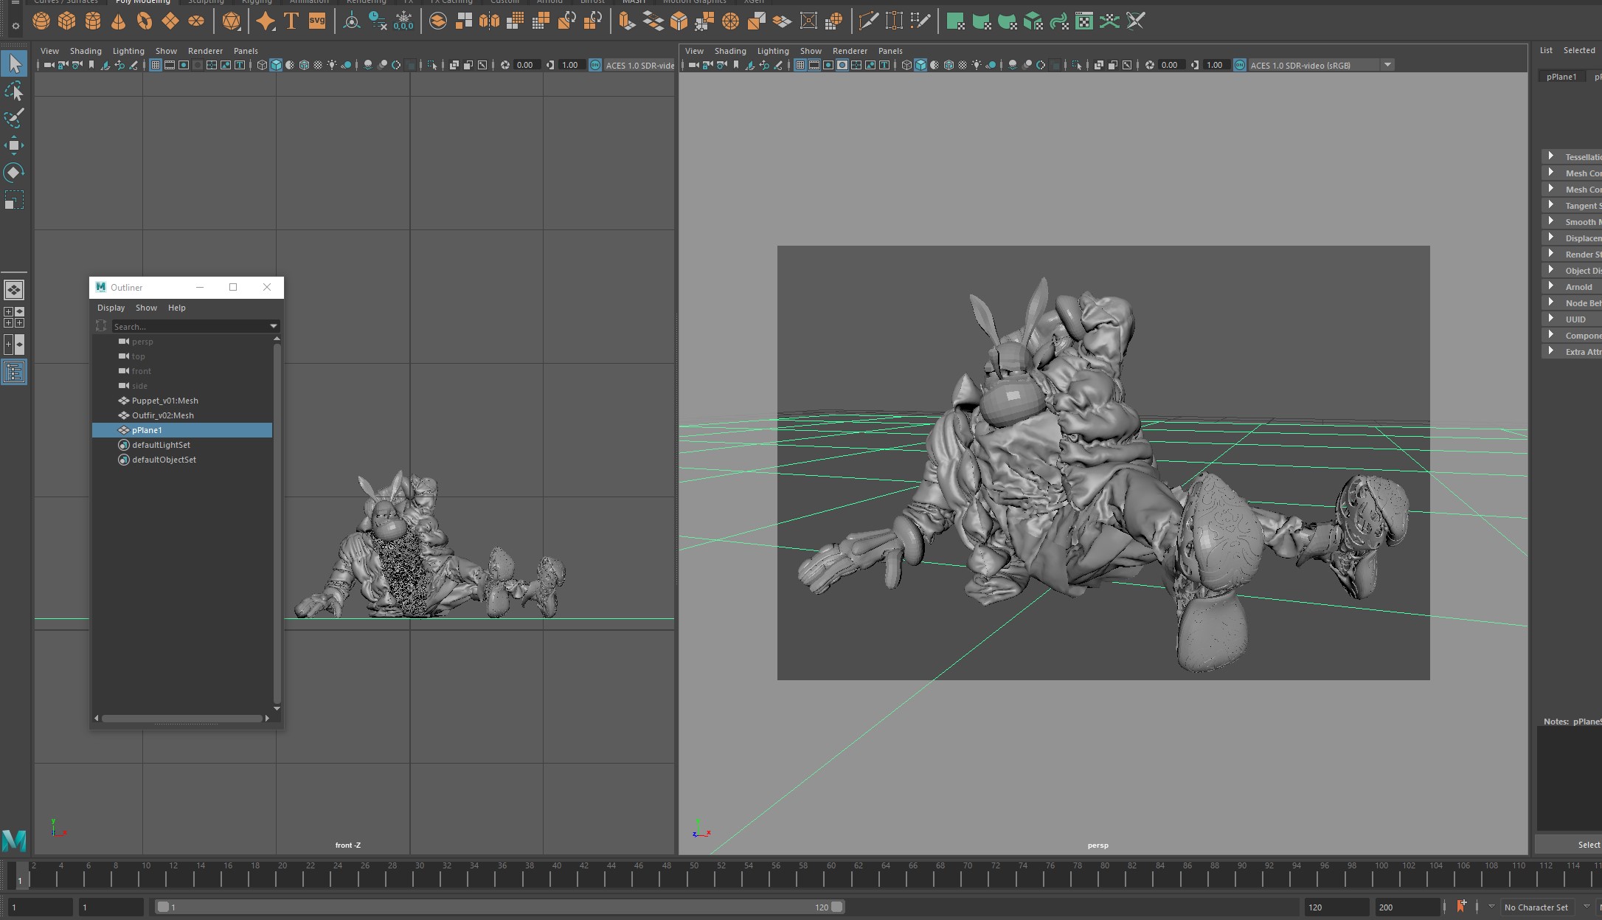Image resolution: width=1602 pixels, height=920 pixels.
Task: Click the Select button in Attribute Editor
Action: pyautogui.click(x=1568, y=845)
